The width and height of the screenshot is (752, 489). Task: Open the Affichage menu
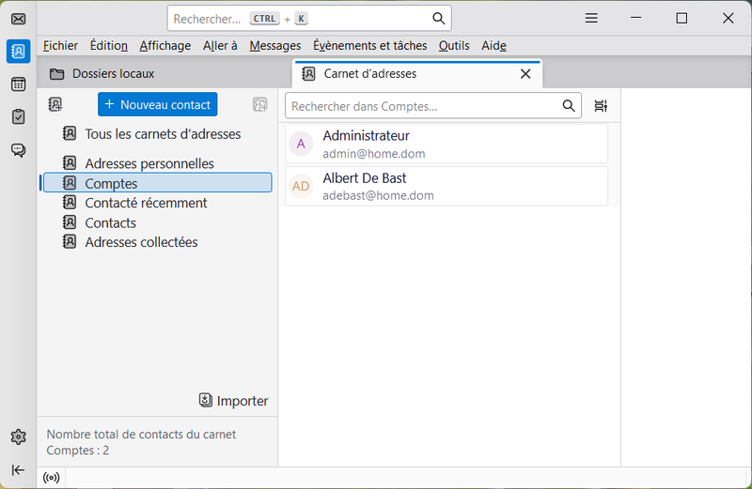[x=165, y=45]
